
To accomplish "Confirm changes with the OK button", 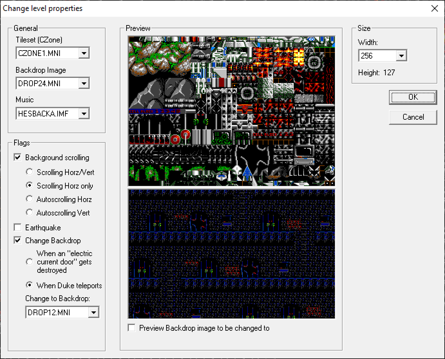I will [x=413, y=97].
